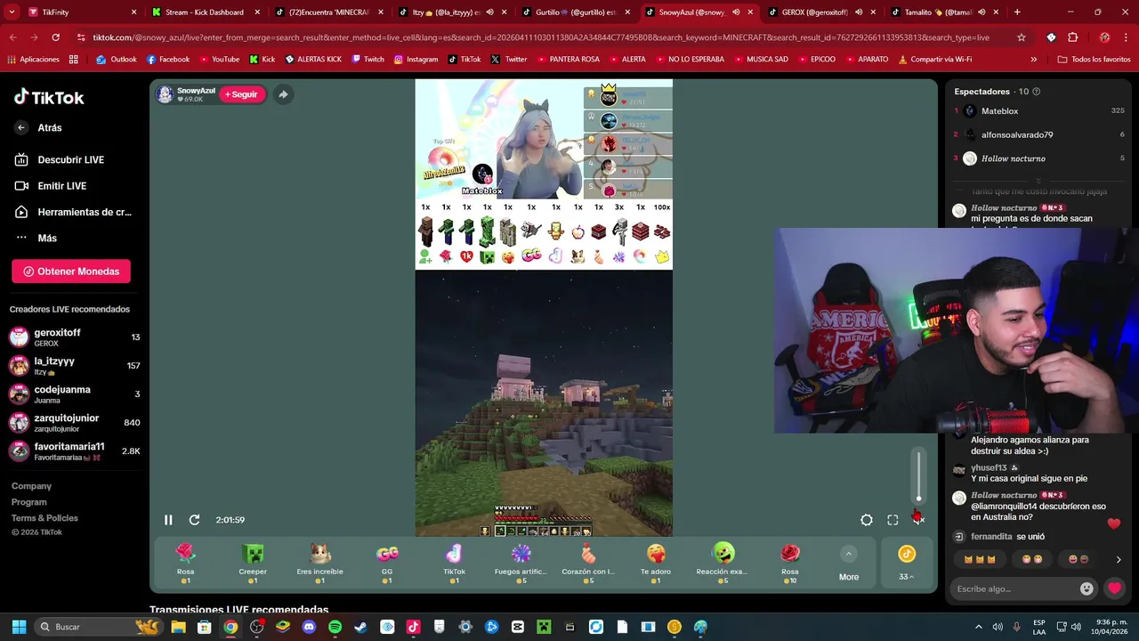Open stream quality settings icon

(867, 520)
